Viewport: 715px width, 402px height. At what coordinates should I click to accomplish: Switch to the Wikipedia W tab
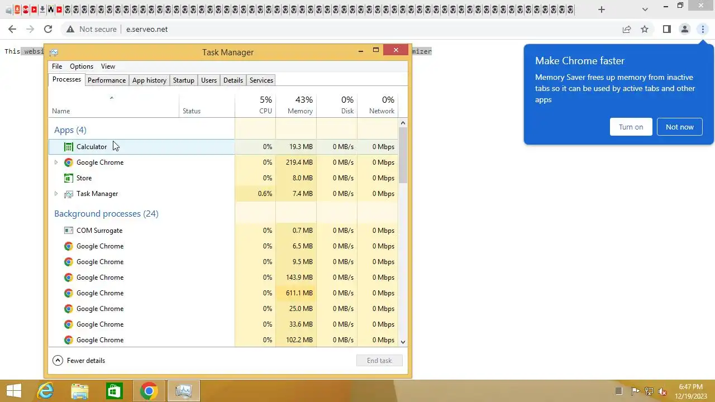pos(51,9)
